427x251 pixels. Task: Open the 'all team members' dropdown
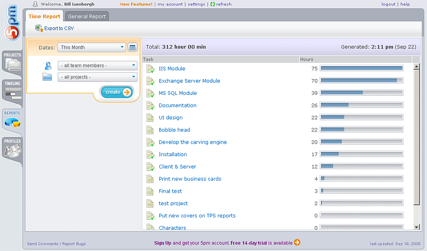point(97,66)
